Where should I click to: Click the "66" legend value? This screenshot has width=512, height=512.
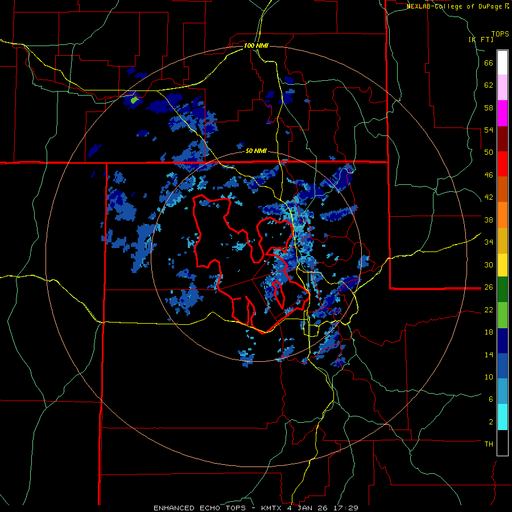click(489, 63)
